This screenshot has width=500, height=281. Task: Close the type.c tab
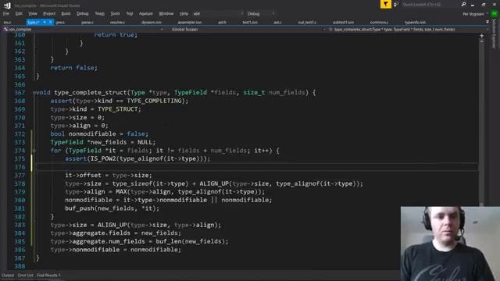50,23
